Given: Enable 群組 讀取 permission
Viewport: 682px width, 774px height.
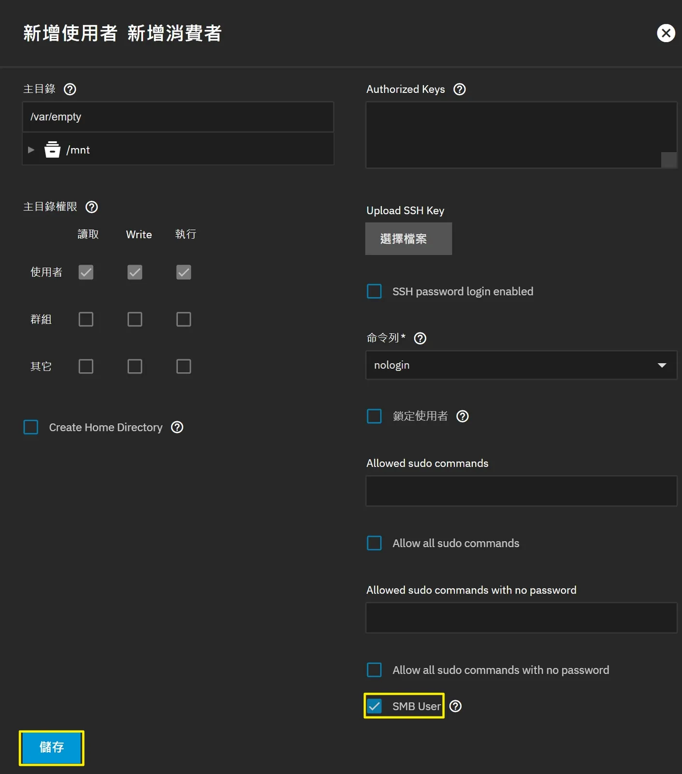Looking at the screenshot, I should (x=86, y=319).
